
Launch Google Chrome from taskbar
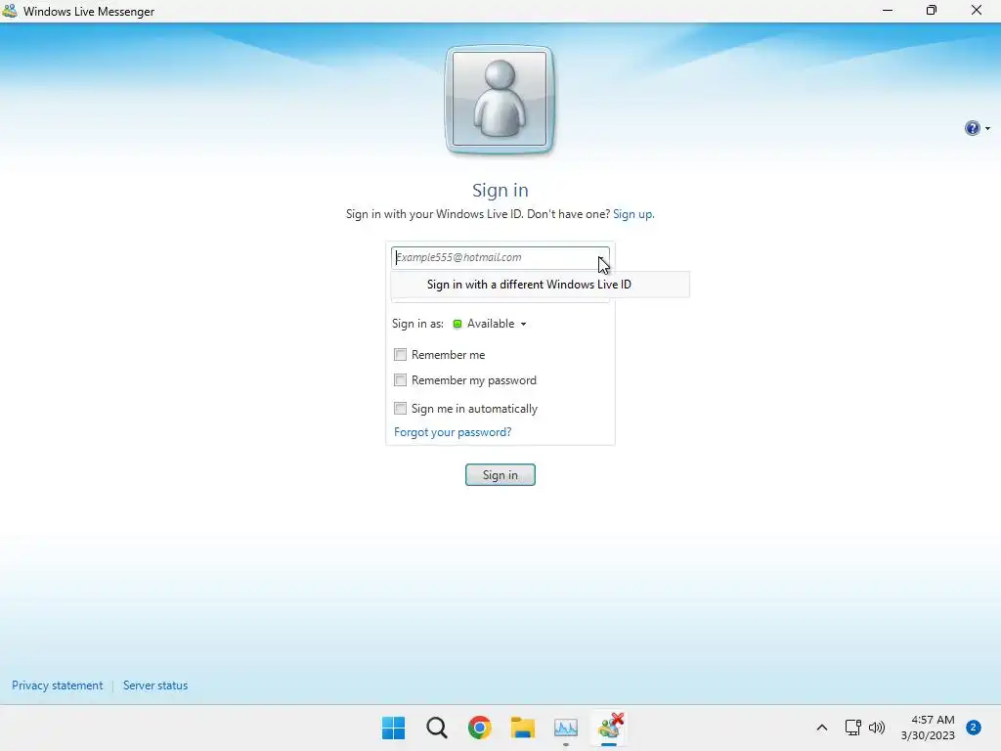479,728
